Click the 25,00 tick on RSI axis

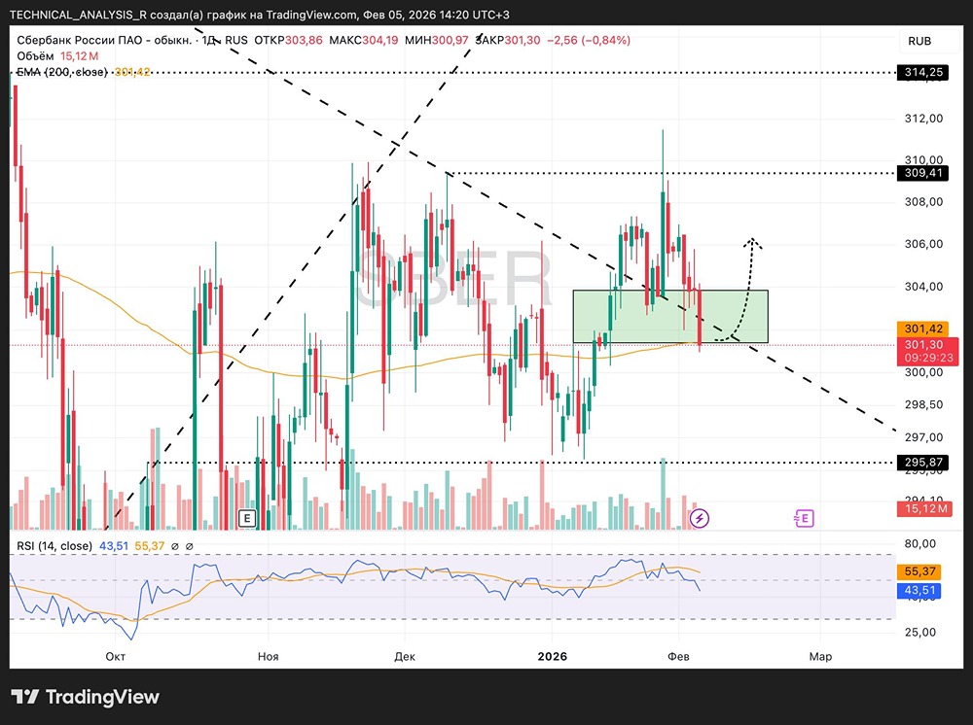920,632
